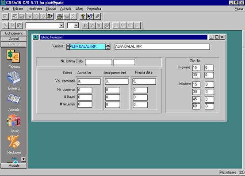The width and height of the screenshot is (245, 176).
Task: Click the Module button
Action: [x=14, y=165]
